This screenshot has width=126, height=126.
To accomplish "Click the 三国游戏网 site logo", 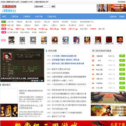I will (x=9, y=7).
